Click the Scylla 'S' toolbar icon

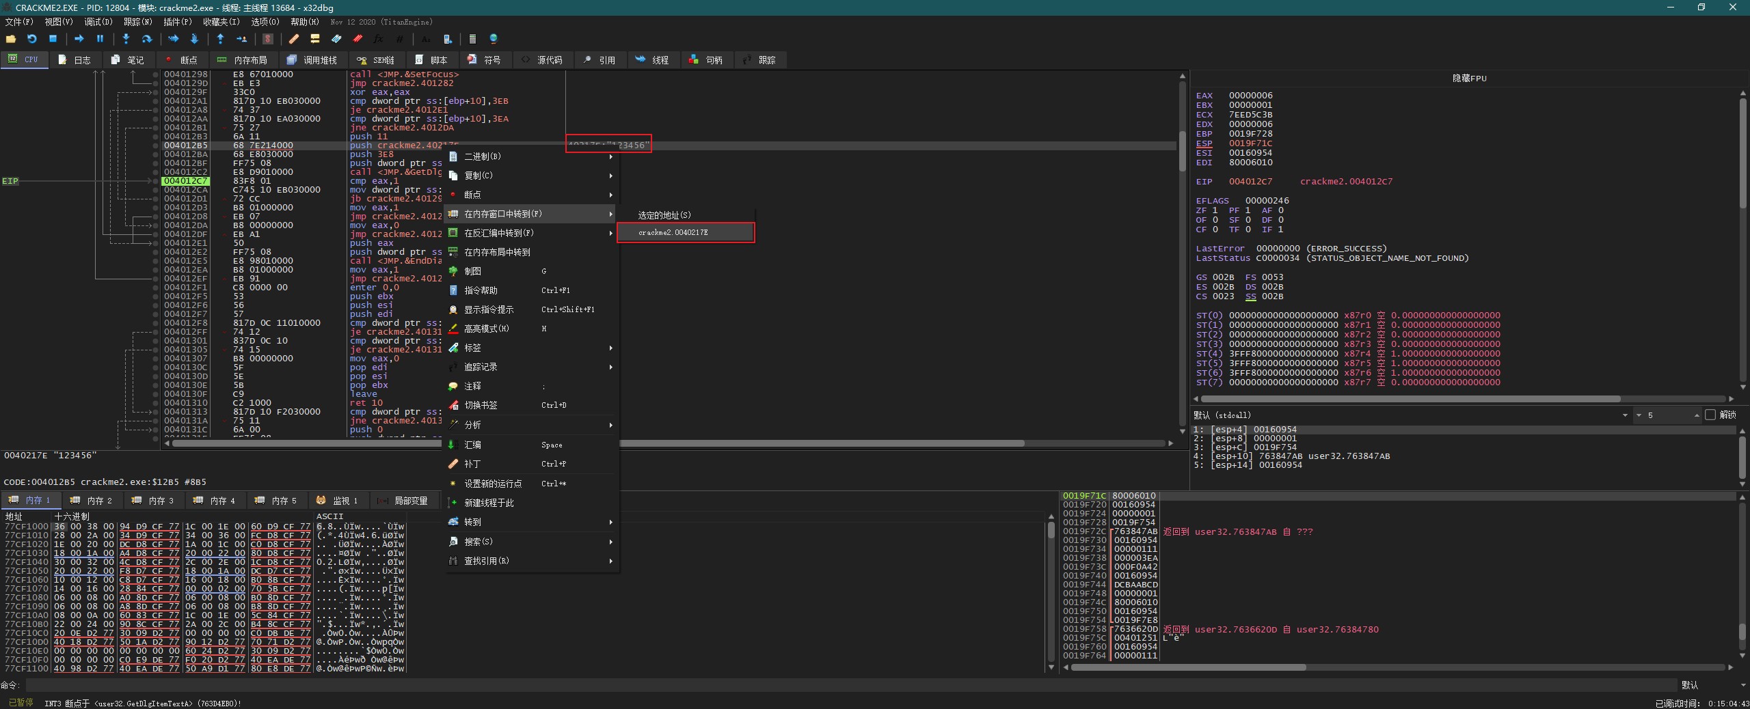pyautogui.click(x=268, y=39)
